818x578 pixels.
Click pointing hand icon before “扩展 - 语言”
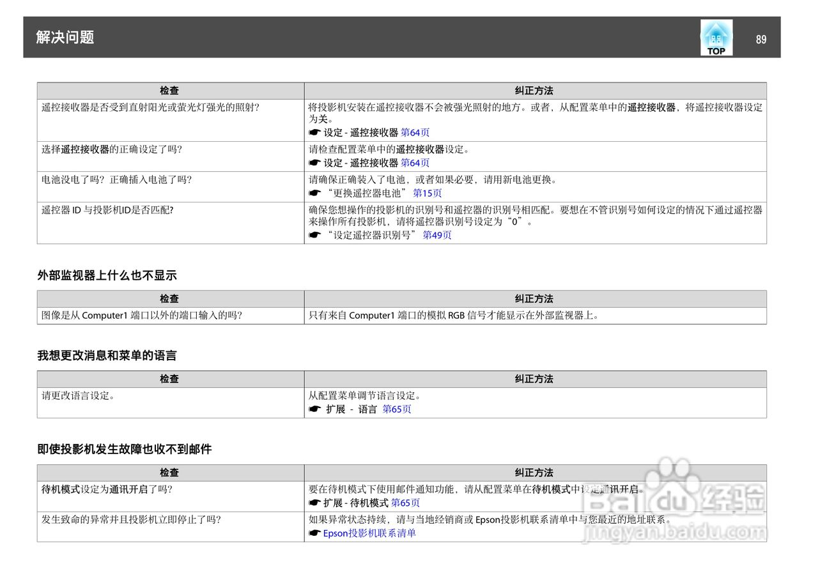pyautogui.click(x=314, y=409)
